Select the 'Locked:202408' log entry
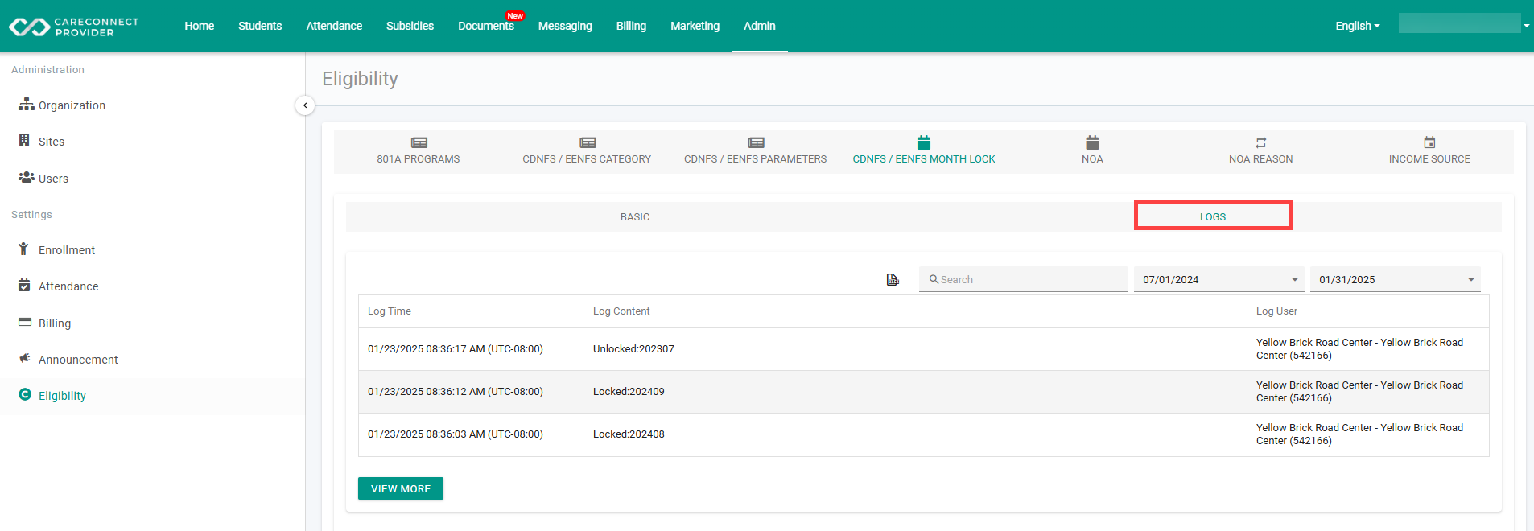Viewport: 1534px width, 531px height. 629,434
